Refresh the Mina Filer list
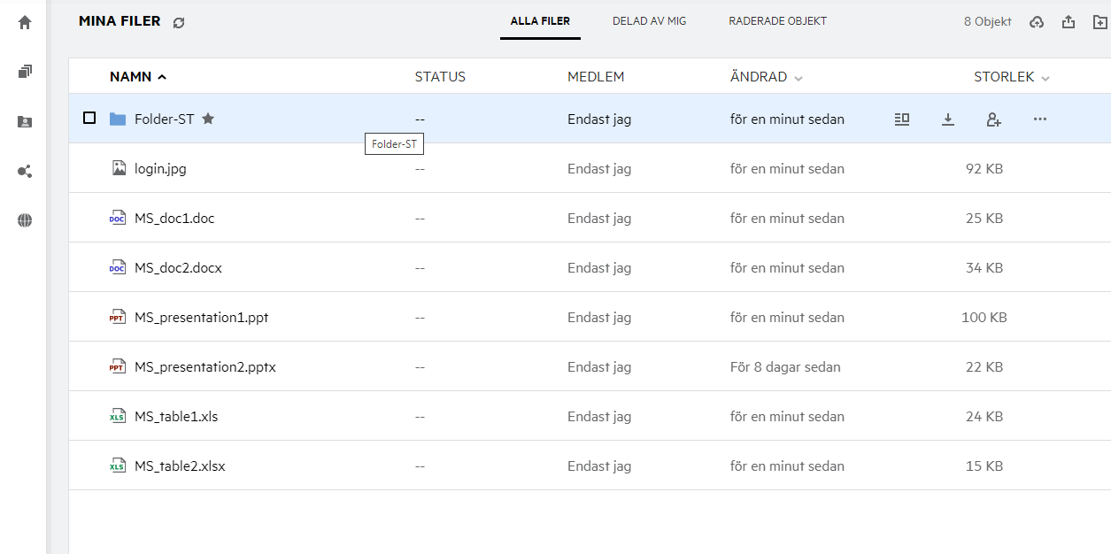This screenshot has height=554, width=1111. click(179, 22)
